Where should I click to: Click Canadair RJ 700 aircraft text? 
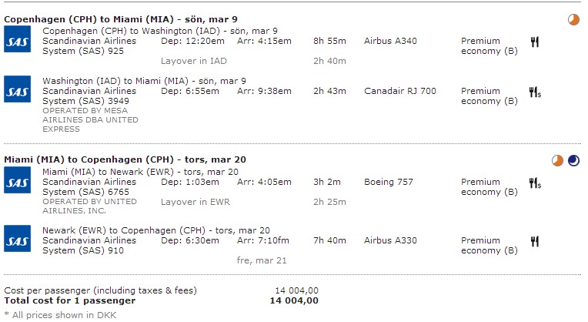[x=400, y=91]
